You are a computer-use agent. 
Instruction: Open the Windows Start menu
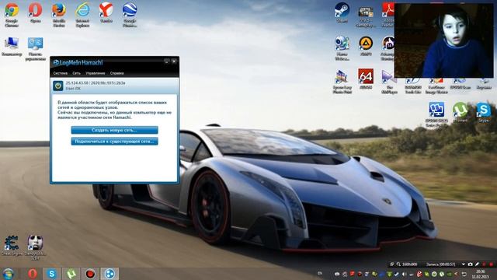(x=9, y=274)
